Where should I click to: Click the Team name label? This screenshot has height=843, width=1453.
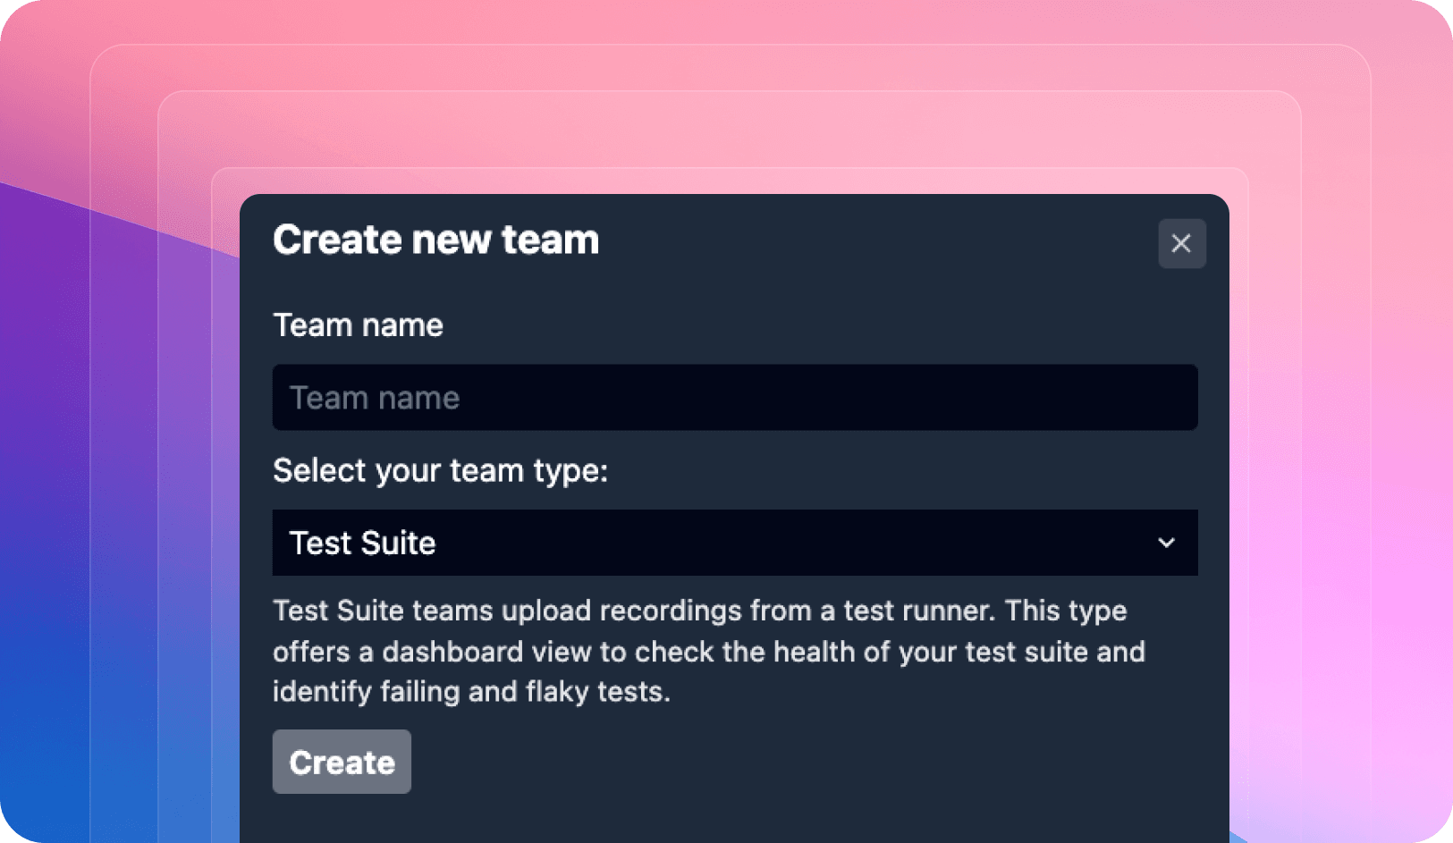[x=358, y=325]
